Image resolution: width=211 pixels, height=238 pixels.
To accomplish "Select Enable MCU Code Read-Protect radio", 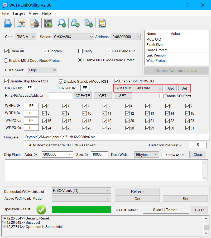I will click(6, 60).
